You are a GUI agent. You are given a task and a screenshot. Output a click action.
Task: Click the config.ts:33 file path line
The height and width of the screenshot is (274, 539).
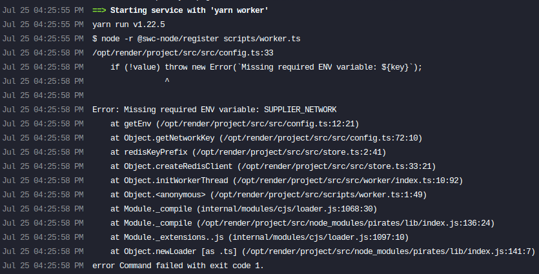pos(183,53)
